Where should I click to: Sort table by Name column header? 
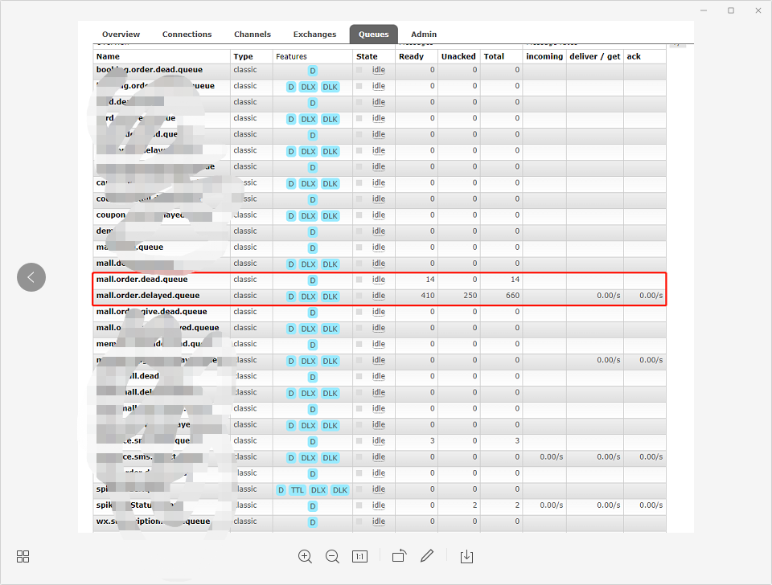click(108, 56)
